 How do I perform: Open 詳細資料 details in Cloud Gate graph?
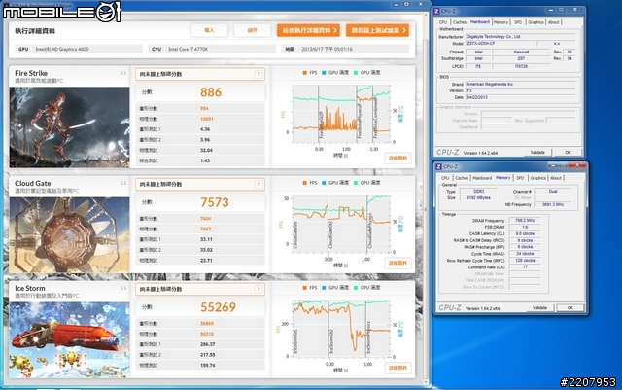397,263
